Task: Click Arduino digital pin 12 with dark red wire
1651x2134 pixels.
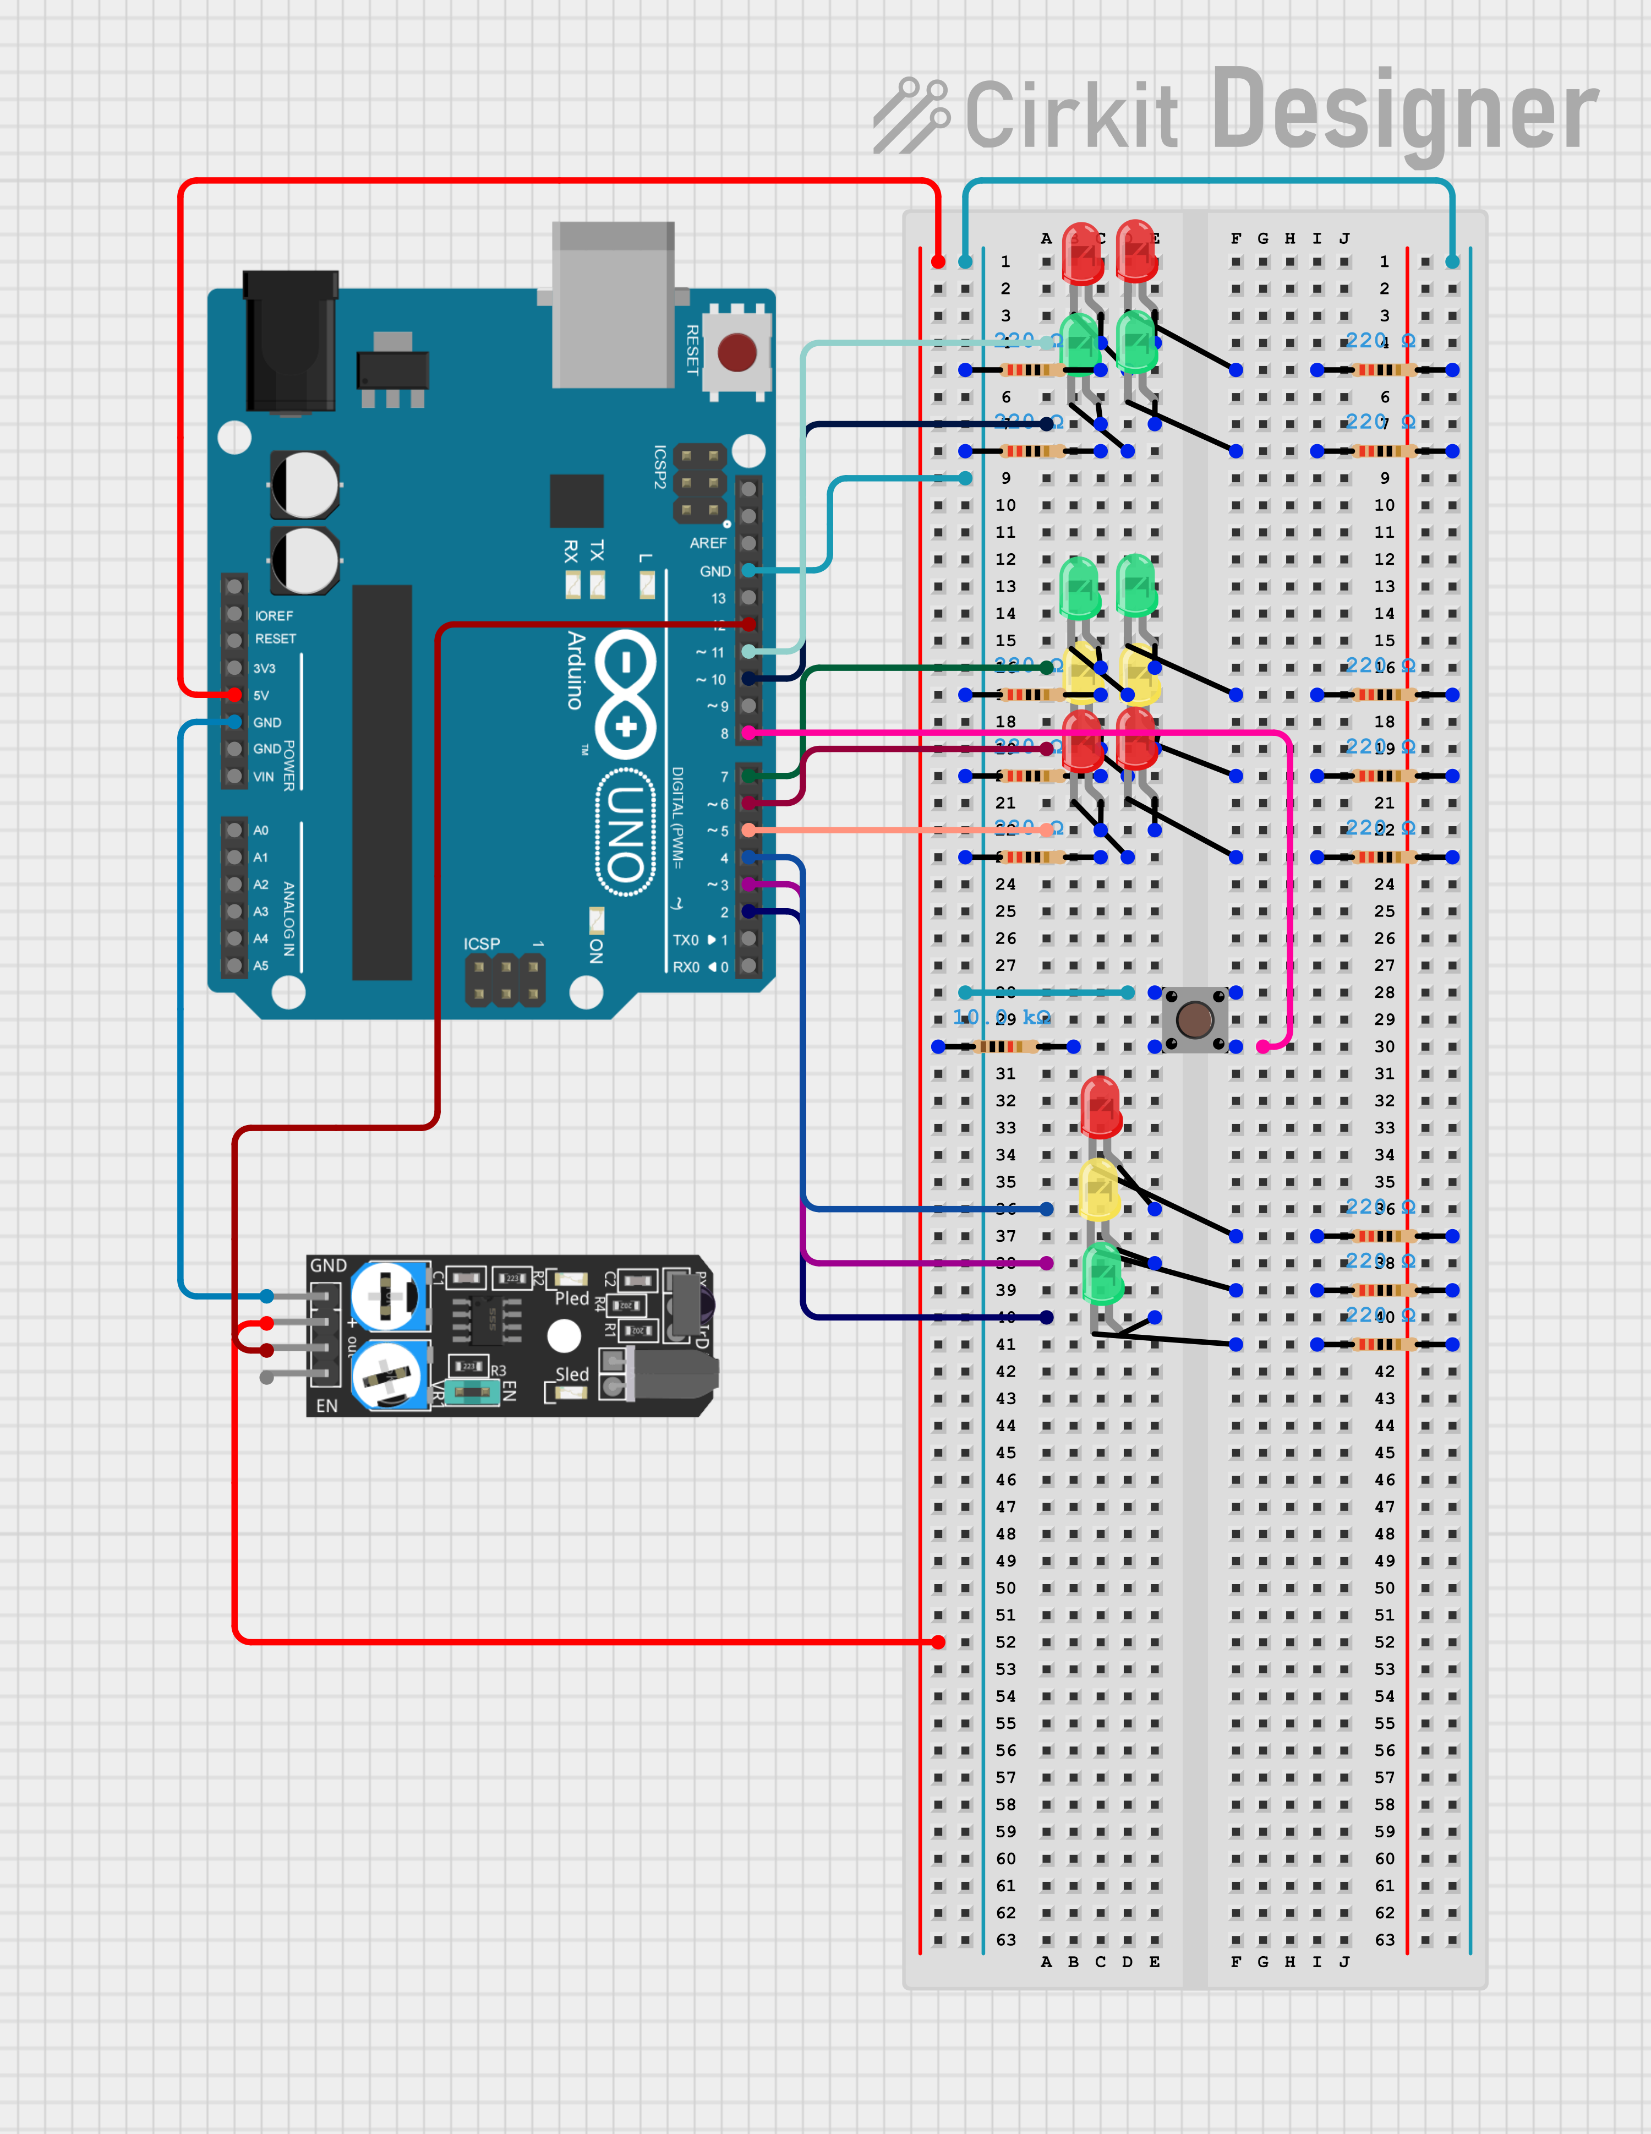Action: coord(748,624)
